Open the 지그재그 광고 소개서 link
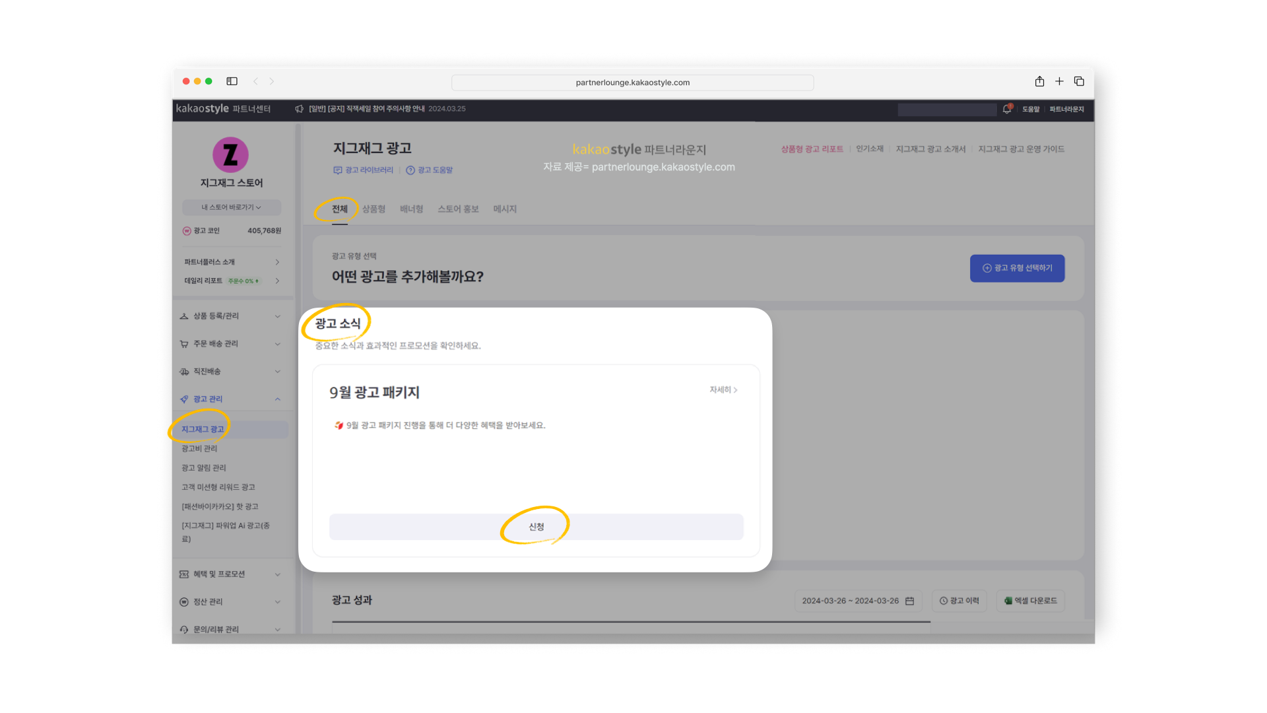The width and height of the screenshot is (1267, 713). pos(930,149)
